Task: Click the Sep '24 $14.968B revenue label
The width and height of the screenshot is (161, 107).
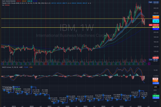Action: tap(117, 96)
